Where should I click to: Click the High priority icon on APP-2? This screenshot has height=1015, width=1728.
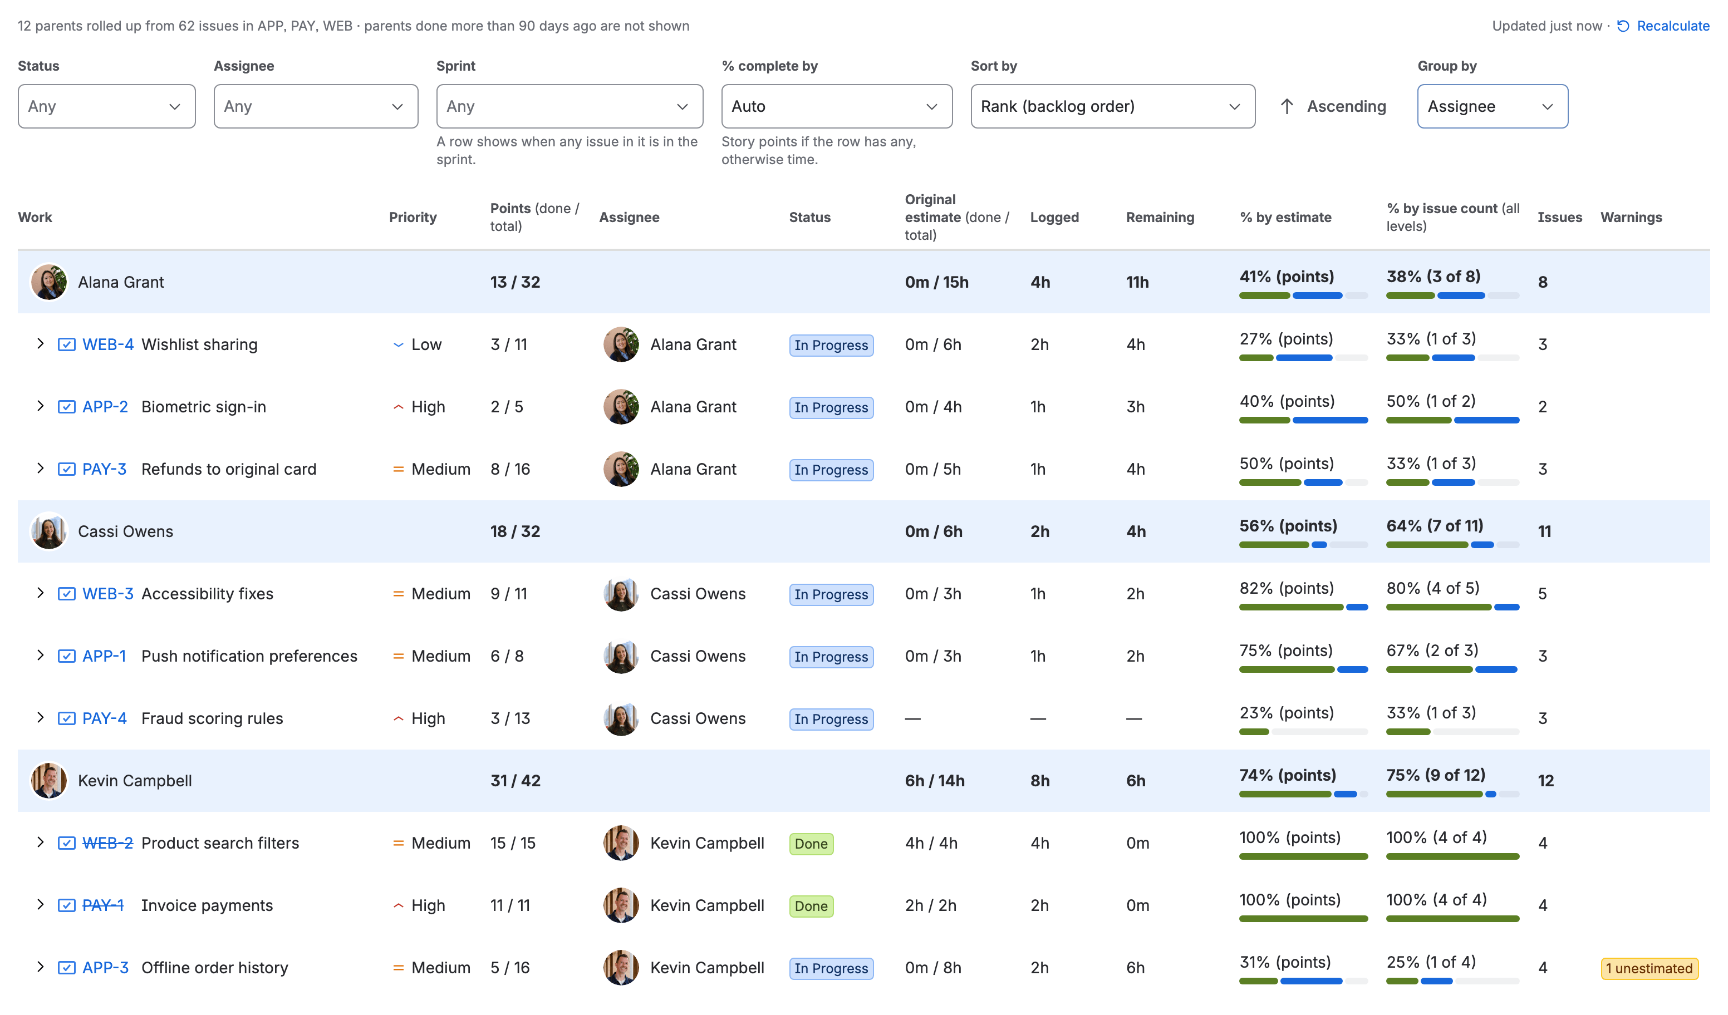point(399,407)
